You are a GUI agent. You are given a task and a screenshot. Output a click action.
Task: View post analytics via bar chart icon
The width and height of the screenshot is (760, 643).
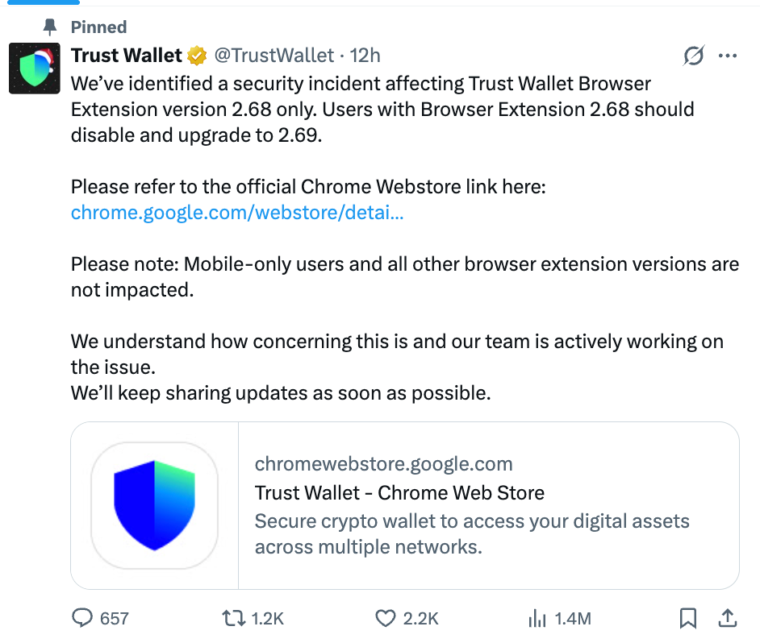click(537, 618)
